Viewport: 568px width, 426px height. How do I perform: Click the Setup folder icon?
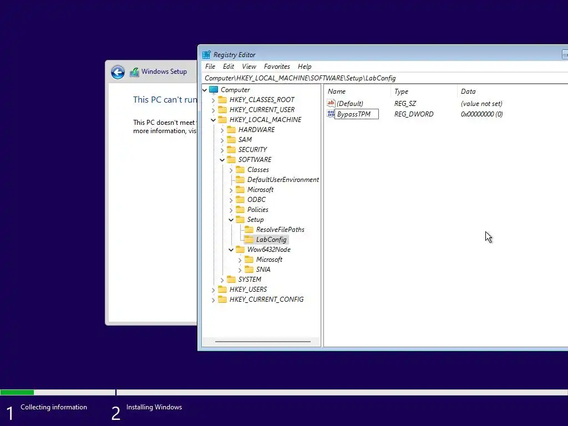240,220
